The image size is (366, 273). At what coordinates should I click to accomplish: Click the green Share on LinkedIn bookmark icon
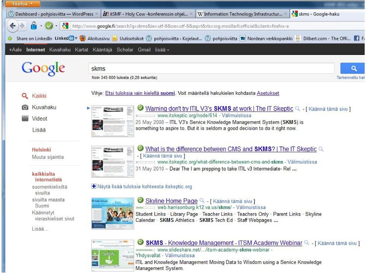(10, 39)
